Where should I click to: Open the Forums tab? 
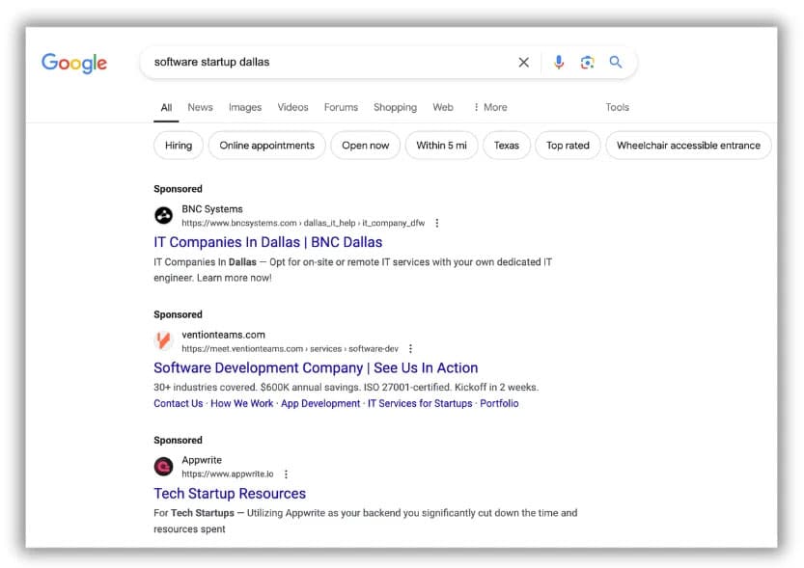point(341,107)
